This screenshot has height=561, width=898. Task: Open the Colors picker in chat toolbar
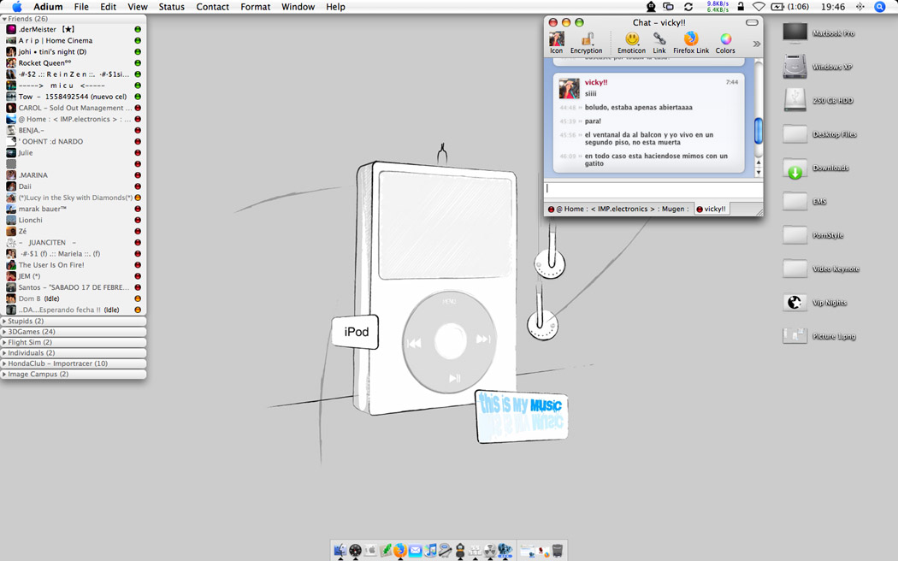click(725, 43)
